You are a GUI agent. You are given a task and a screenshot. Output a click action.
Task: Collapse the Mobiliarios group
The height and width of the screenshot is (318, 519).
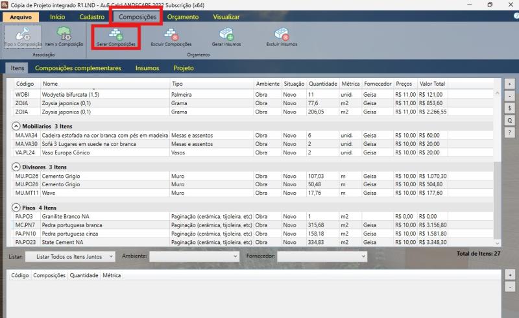tap(16, 126)
